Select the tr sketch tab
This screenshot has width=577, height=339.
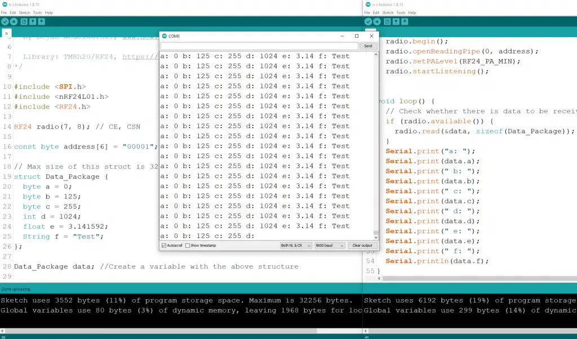click(7, 34)
